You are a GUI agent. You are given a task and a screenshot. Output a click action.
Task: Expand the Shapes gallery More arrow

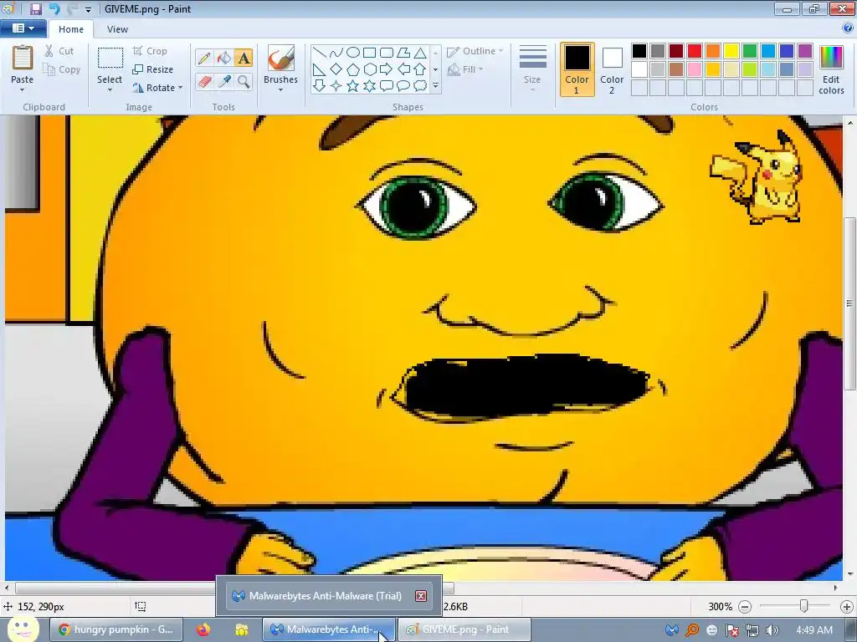click(x=435, y=86)
